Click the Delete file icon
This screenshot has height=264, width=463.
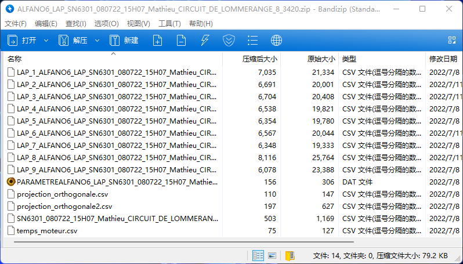point(181,41)
